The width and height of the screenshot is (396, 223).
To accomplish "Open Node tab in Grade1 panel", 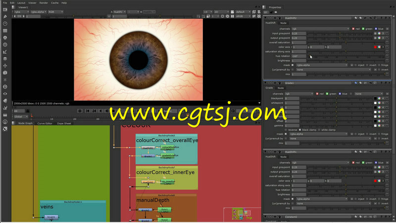I will (x=281, y=88).
